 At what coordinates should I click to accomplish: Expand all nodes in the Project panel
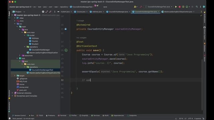point(47,12)
